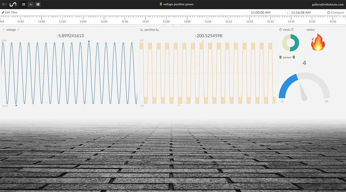Image resolution: width=346 pixels, height=192 pixels.
Task: Click the 11:08 mark on the timeline ruler
Action: click(x=166, y=20)
